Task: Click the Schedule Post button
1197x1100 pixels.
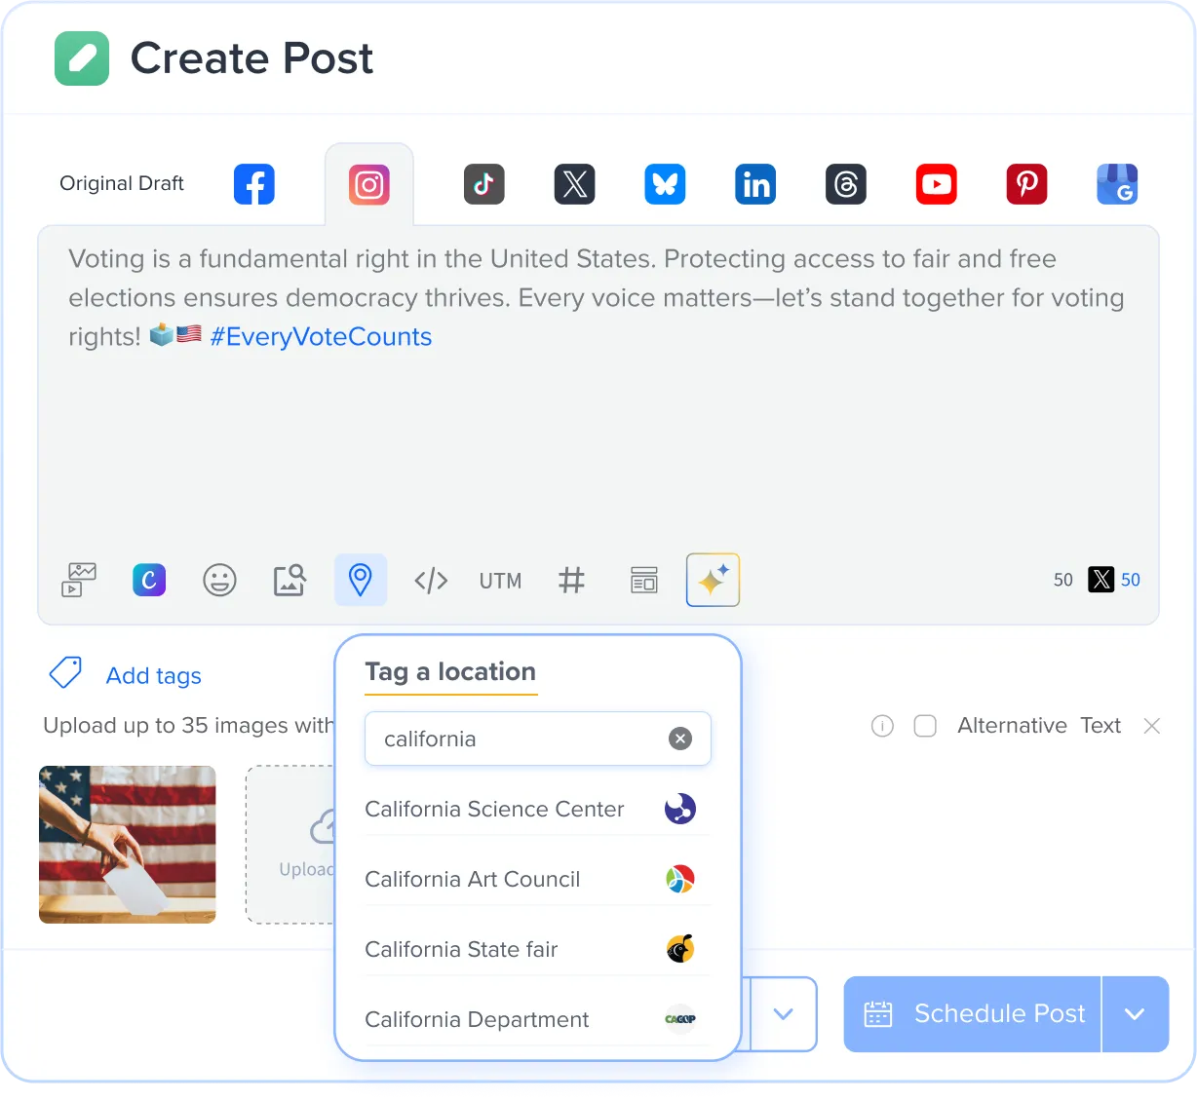Action: [973, 1014]
